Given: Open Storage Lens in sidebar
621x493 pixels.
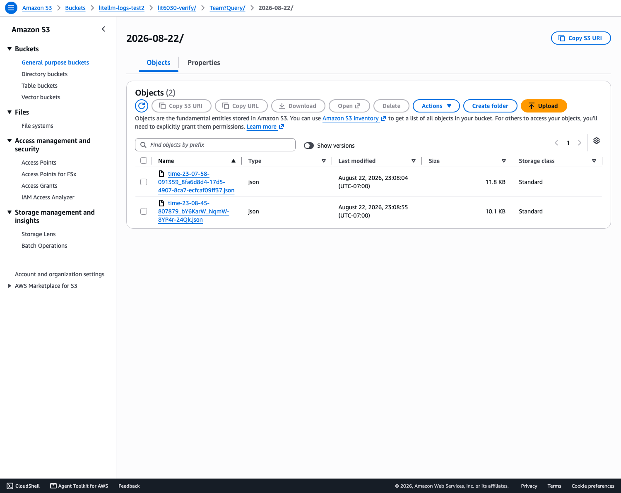Looking at the screenshot, I should 39,234.
